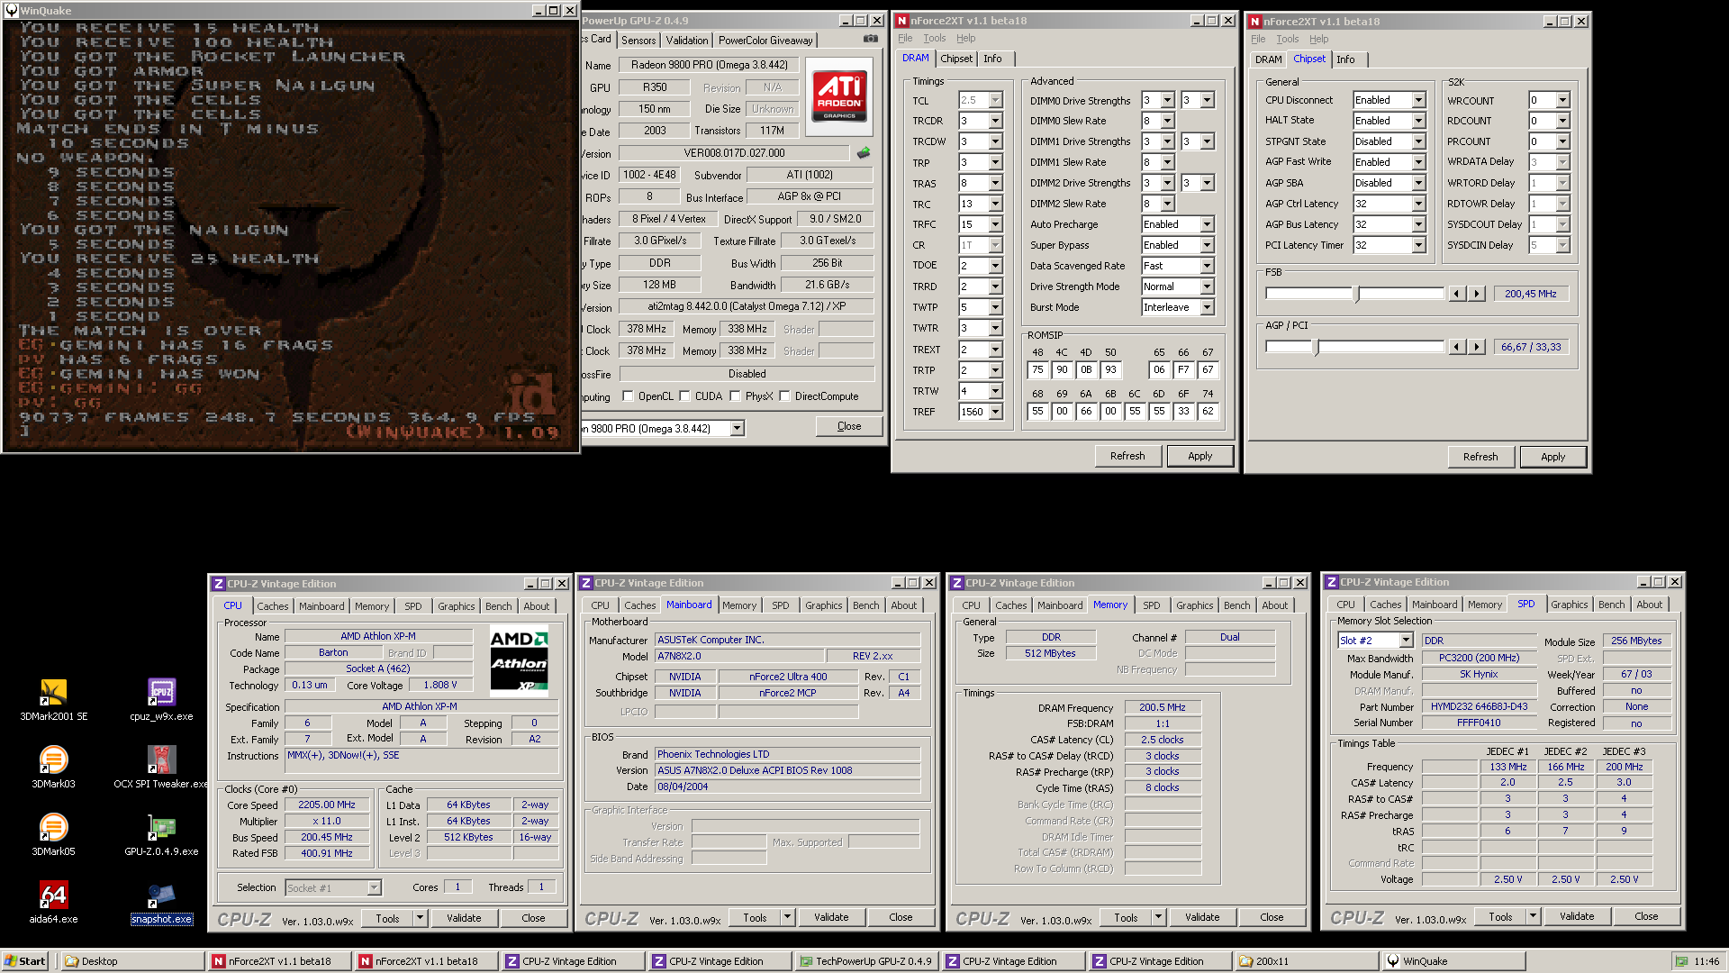The image size is (1729, 973).
Task: Toggle the PhysX checkbox in GPU-Z
Action: point(735,396)
